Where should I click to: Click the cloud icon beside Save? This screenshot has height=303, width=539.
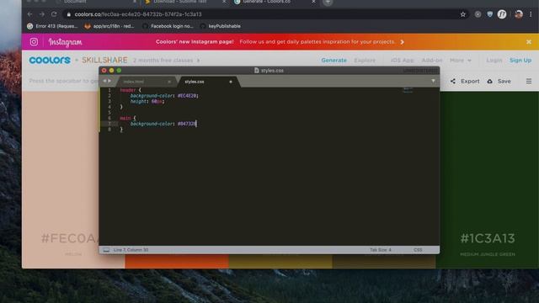[x=490, y=81]
